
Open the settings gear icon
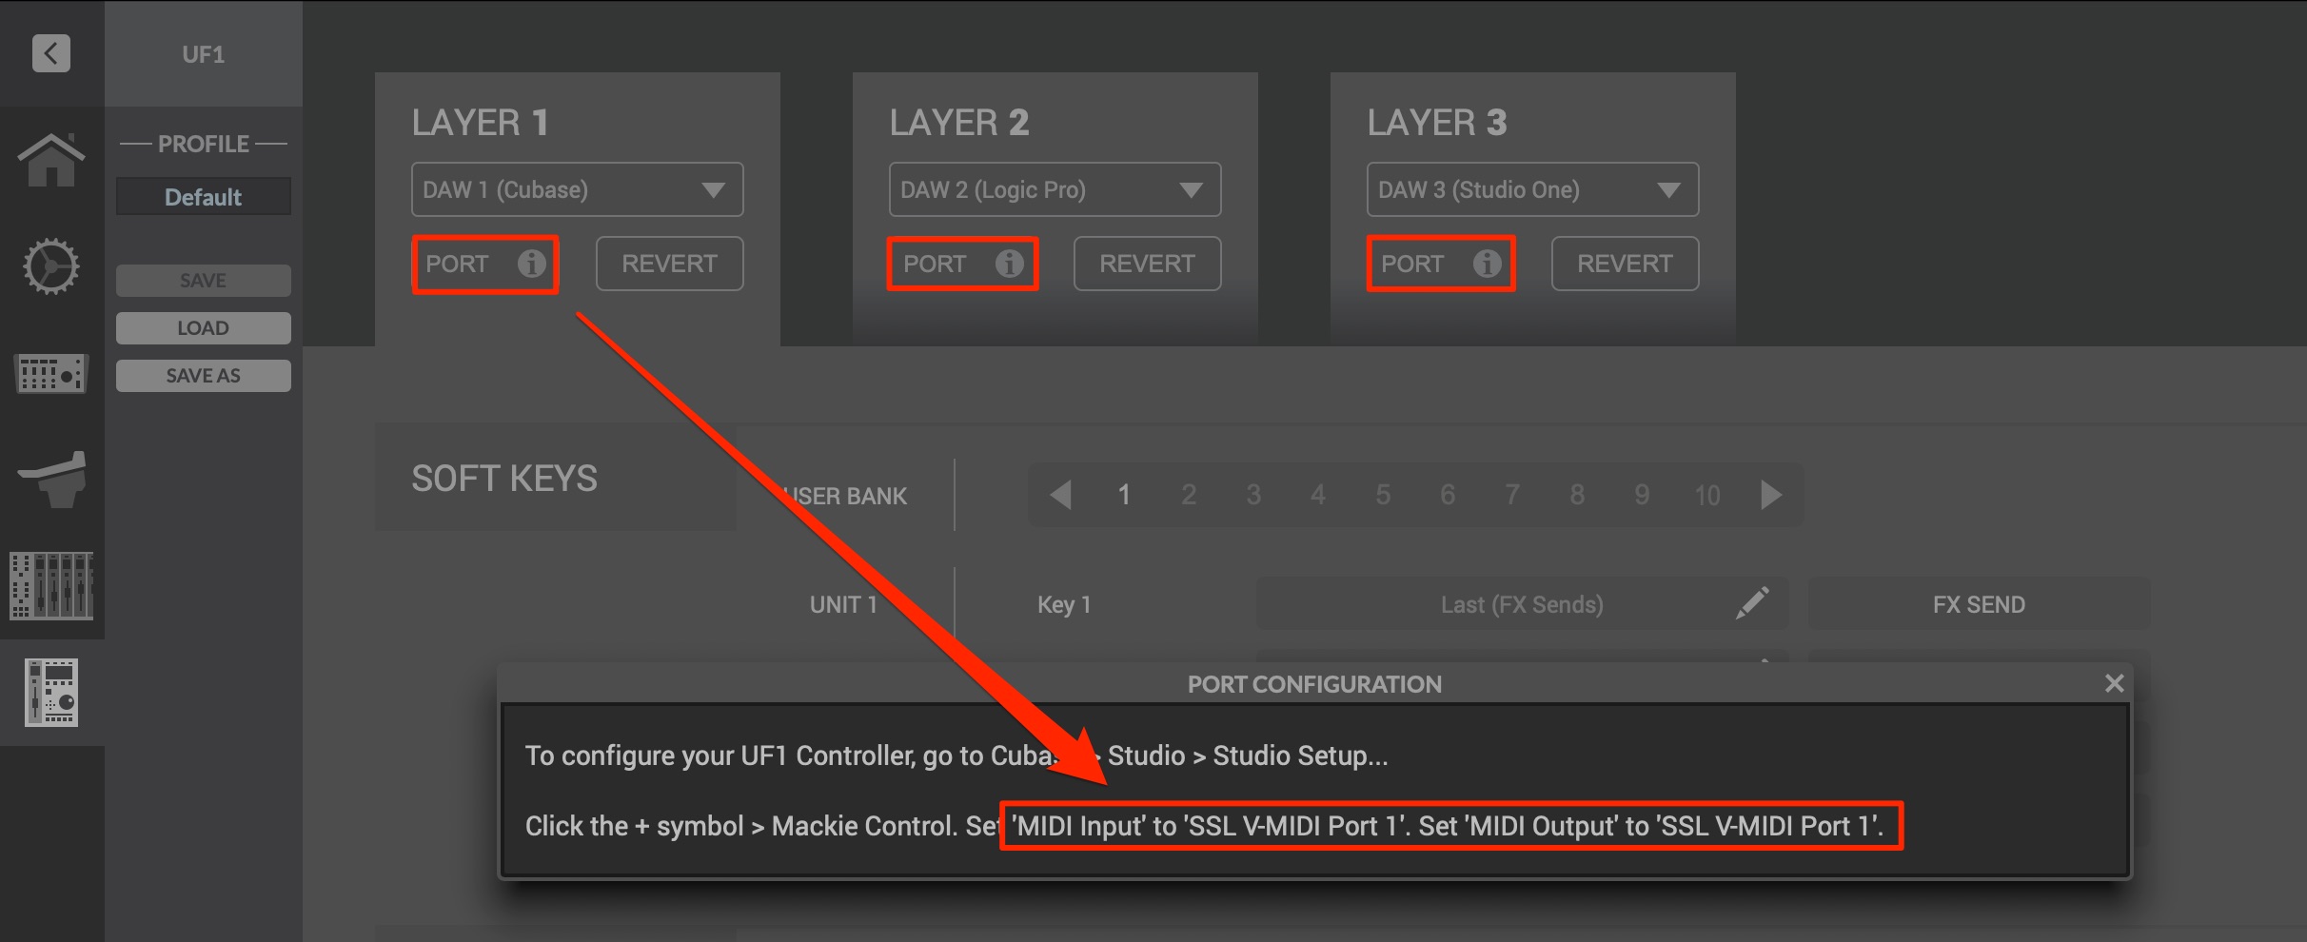[51, 266]
